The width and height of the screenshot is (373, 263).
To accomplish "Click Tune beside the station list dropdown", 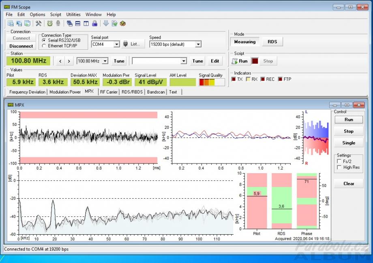I will [198, 61].
